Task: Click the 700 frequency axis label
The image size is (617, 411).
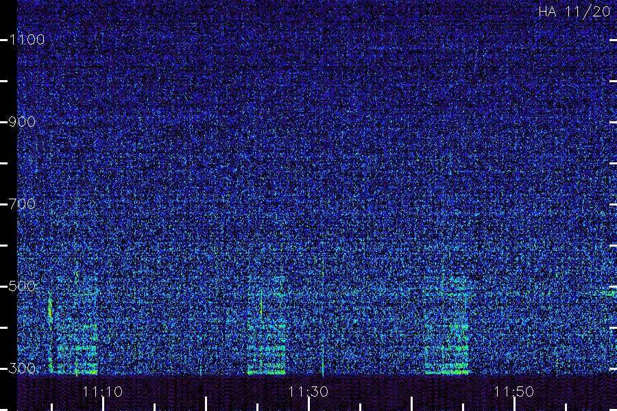Action: pyautogui.click(x=22, y=203)
